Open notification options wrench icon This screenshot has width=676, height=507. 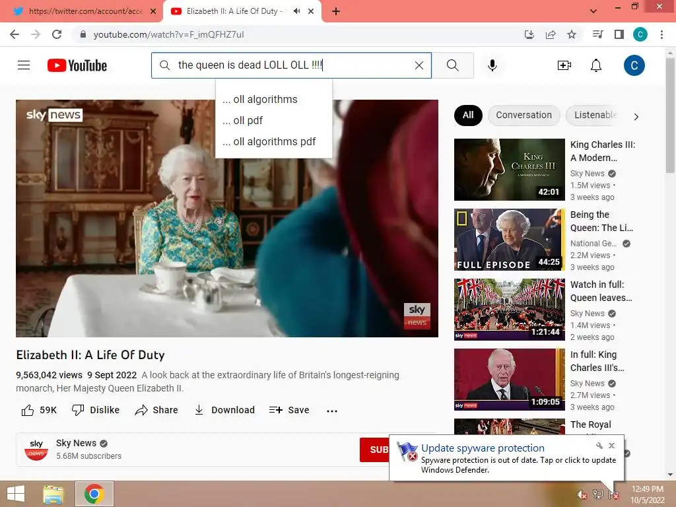tap(599, 446)
